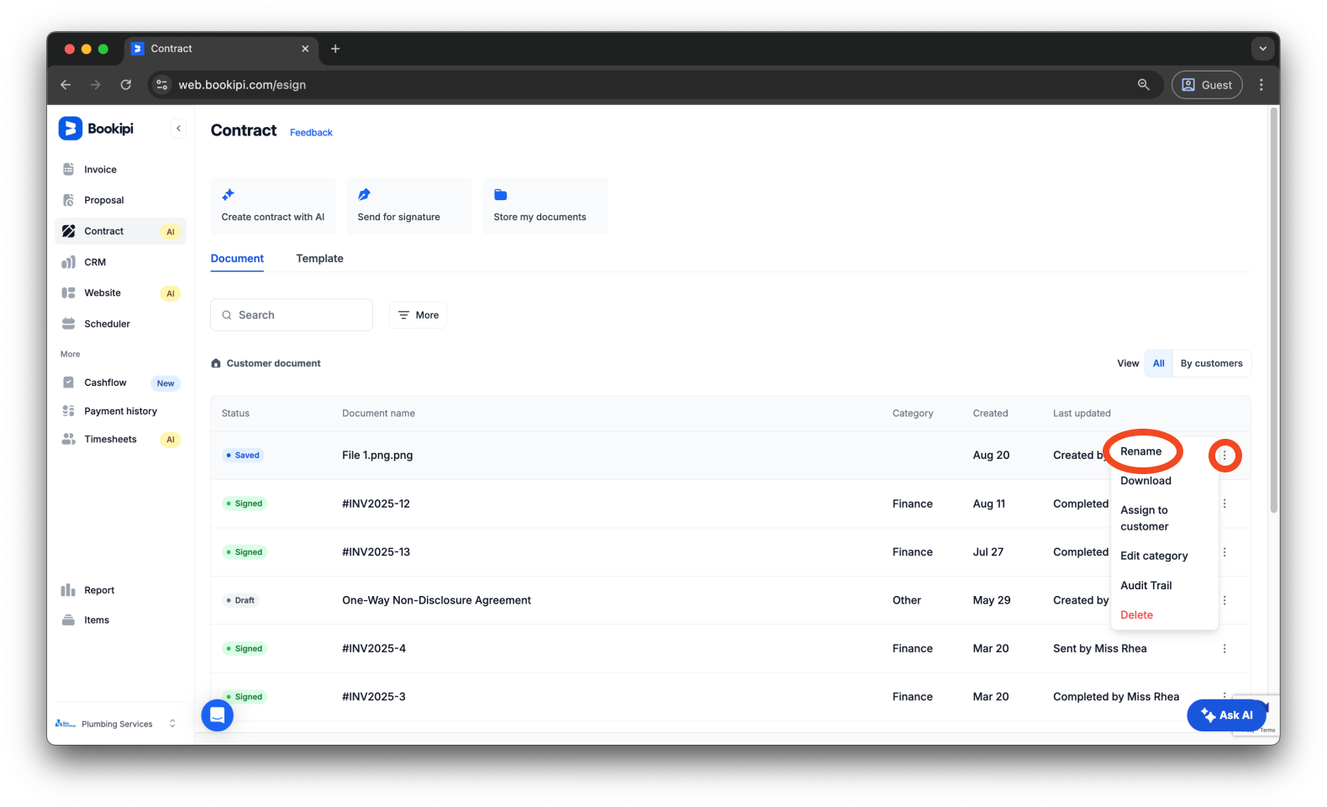Click the zoom magnifier icon in address bar
Viewport: 1327px width, 807px height.
(1144, 85)
